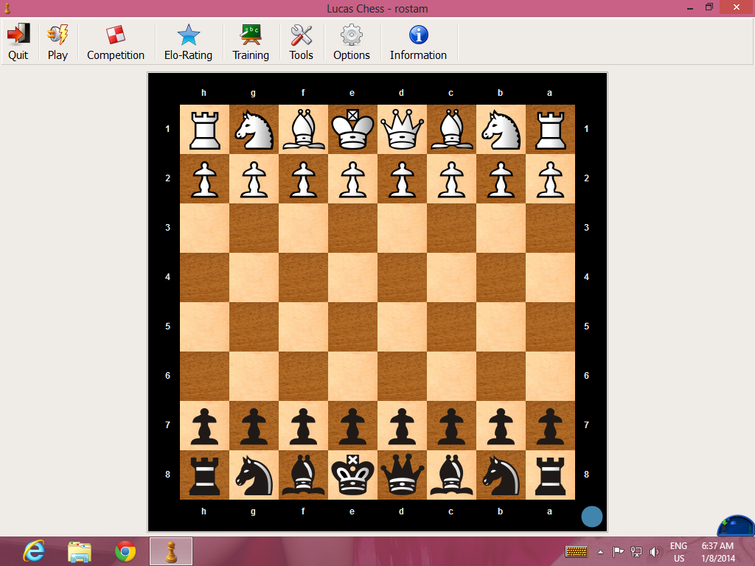This screenshot has width=755, height=566.
Task: Select the white knight on g1
Action: coord(254,129)
